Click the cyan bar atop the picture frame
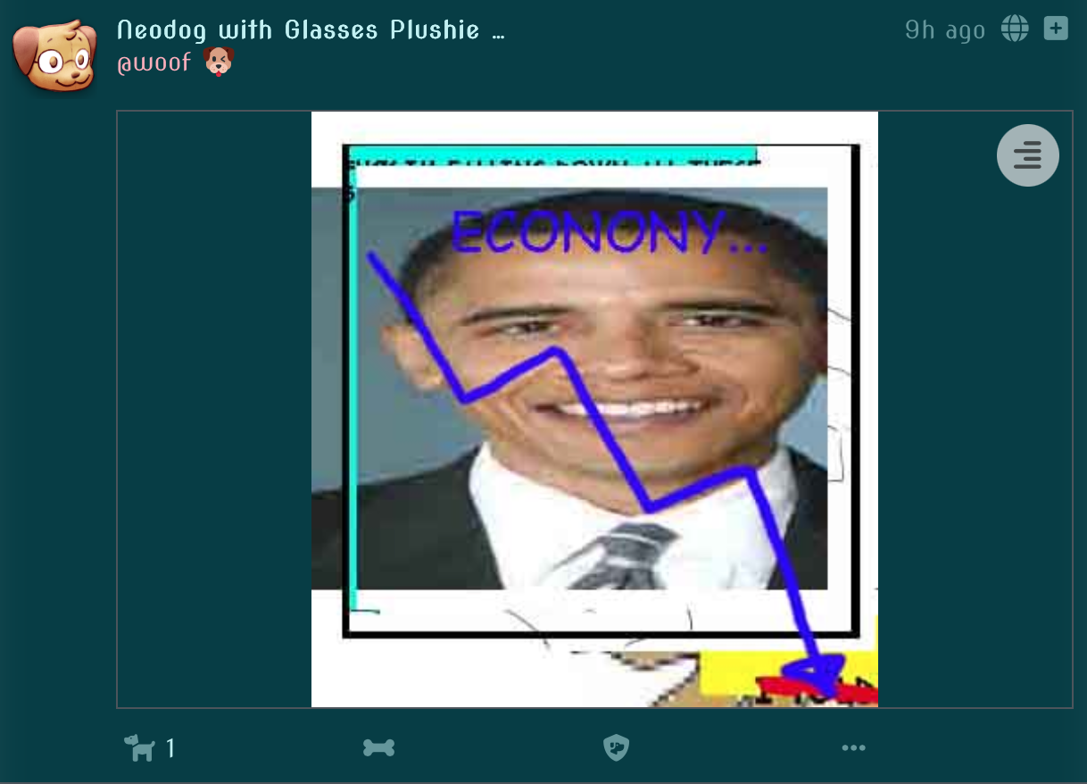 [x=552, y=153]
